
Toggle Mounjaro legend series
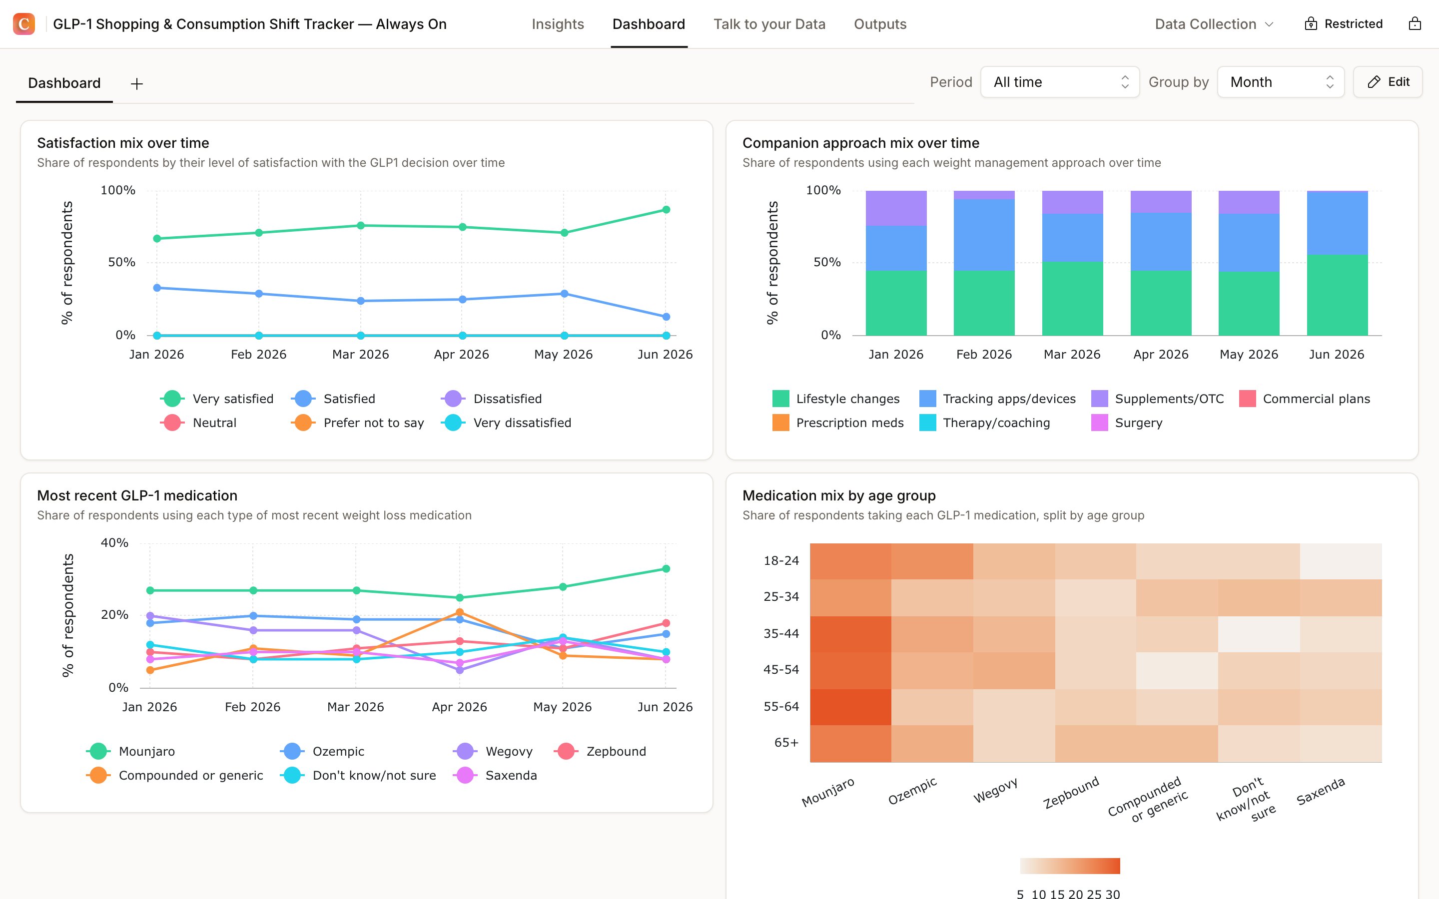coord(130,751)
